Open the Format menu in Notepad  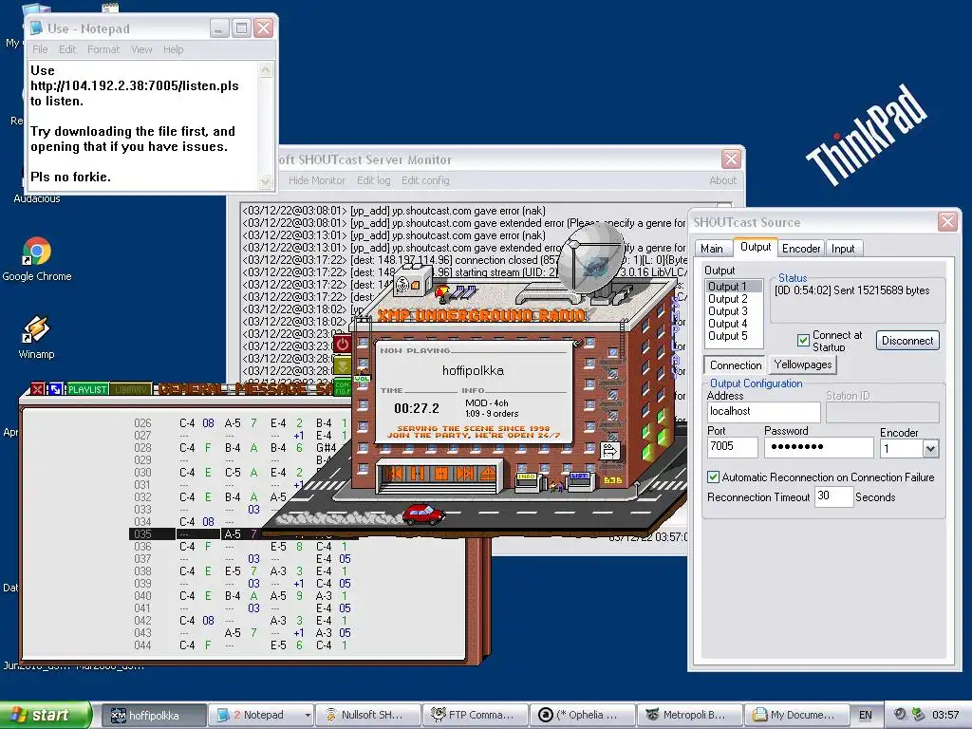pyautogui.click(x=103, y=49)
